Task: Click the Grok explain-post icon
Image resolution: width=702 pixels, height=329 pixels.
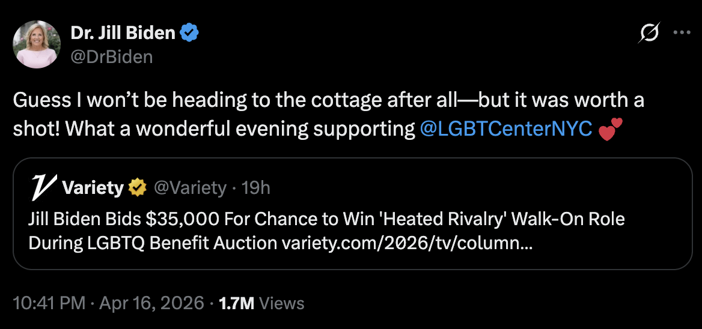Action: click(x=649, y=33)
